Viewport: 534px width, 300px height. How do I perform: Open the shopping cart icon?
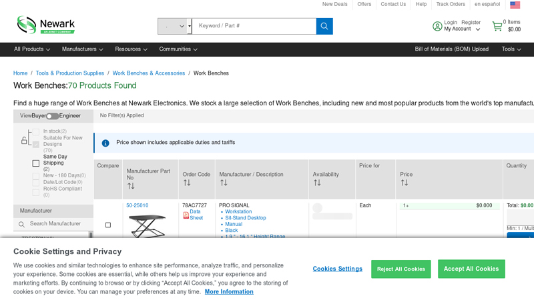[497, 26]
